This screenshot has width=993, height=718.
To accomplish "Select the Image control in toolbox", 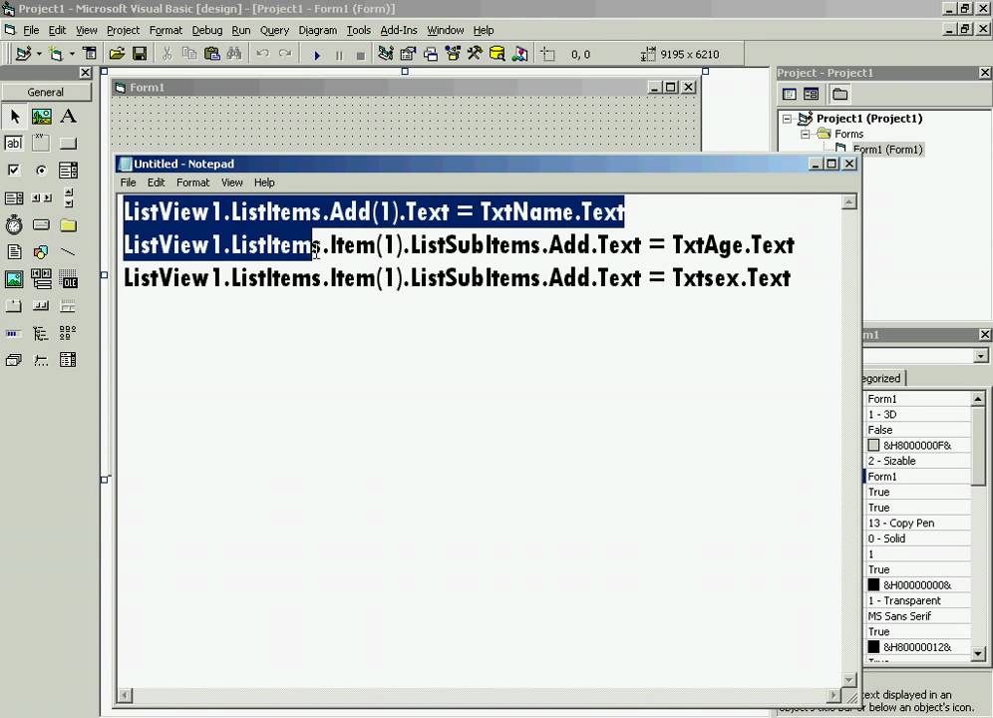I will [x=14, y=279].
